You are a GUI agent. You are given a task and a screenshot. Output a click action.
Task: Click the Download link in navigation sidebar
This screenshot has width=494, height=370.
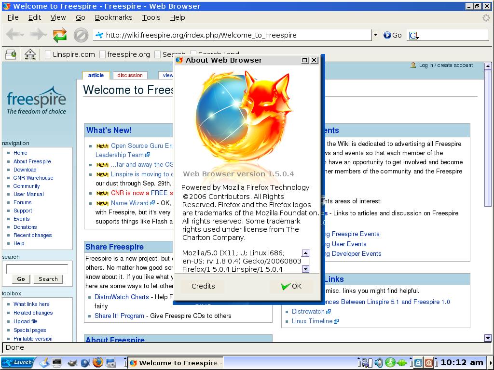coord(25,170)
